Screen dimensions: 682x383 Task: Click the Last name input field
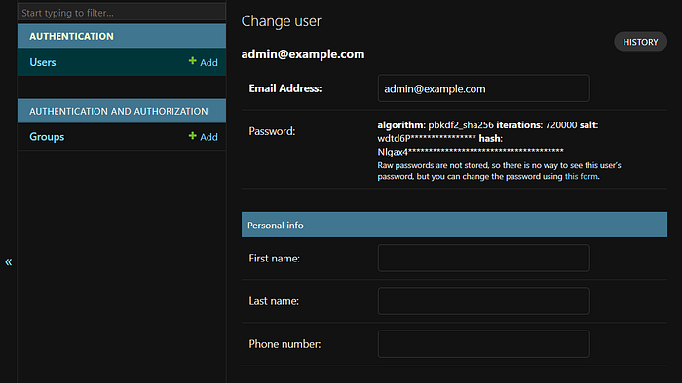(483, 301)
